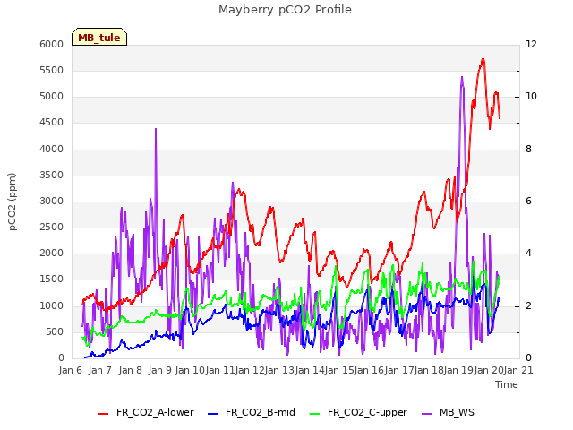
Task: Click the 2 right axis value
Action: (528, 306)
